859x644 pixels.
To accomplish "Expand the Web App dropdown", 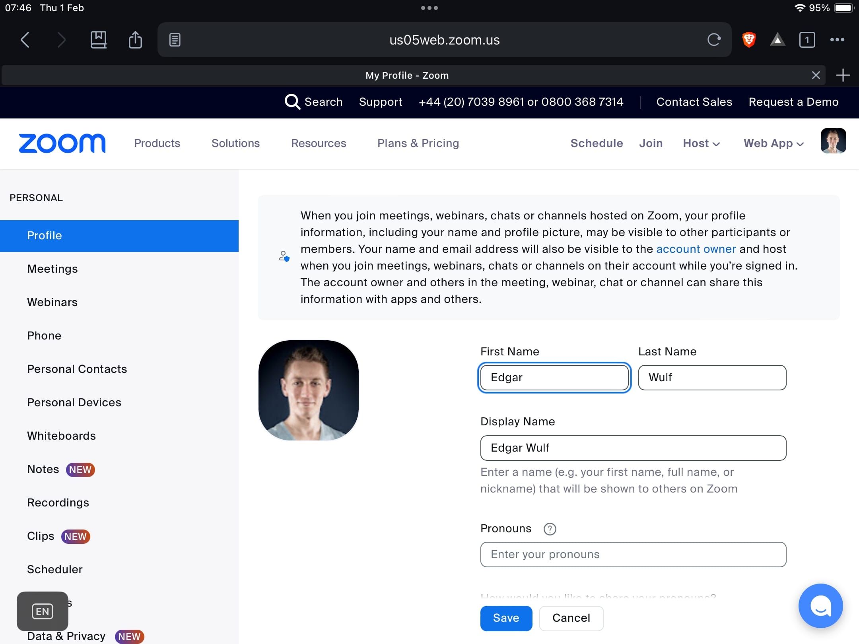I will point(773,143).
